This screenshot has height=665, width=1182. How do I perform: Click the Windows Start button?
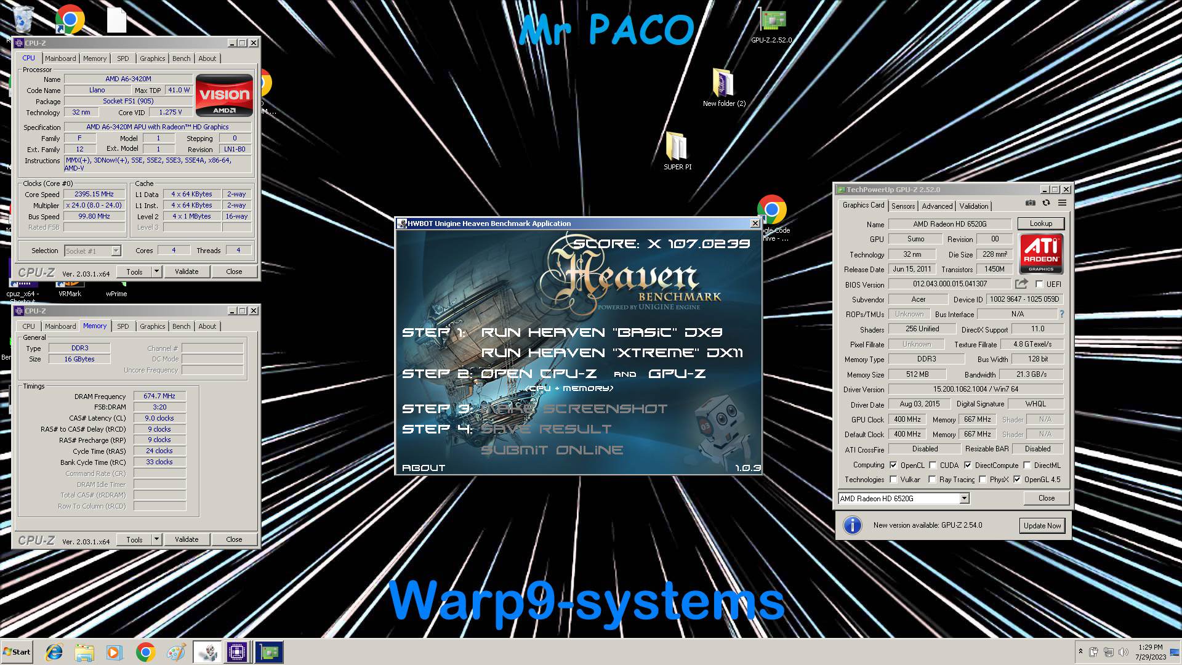tap(17, 652)
